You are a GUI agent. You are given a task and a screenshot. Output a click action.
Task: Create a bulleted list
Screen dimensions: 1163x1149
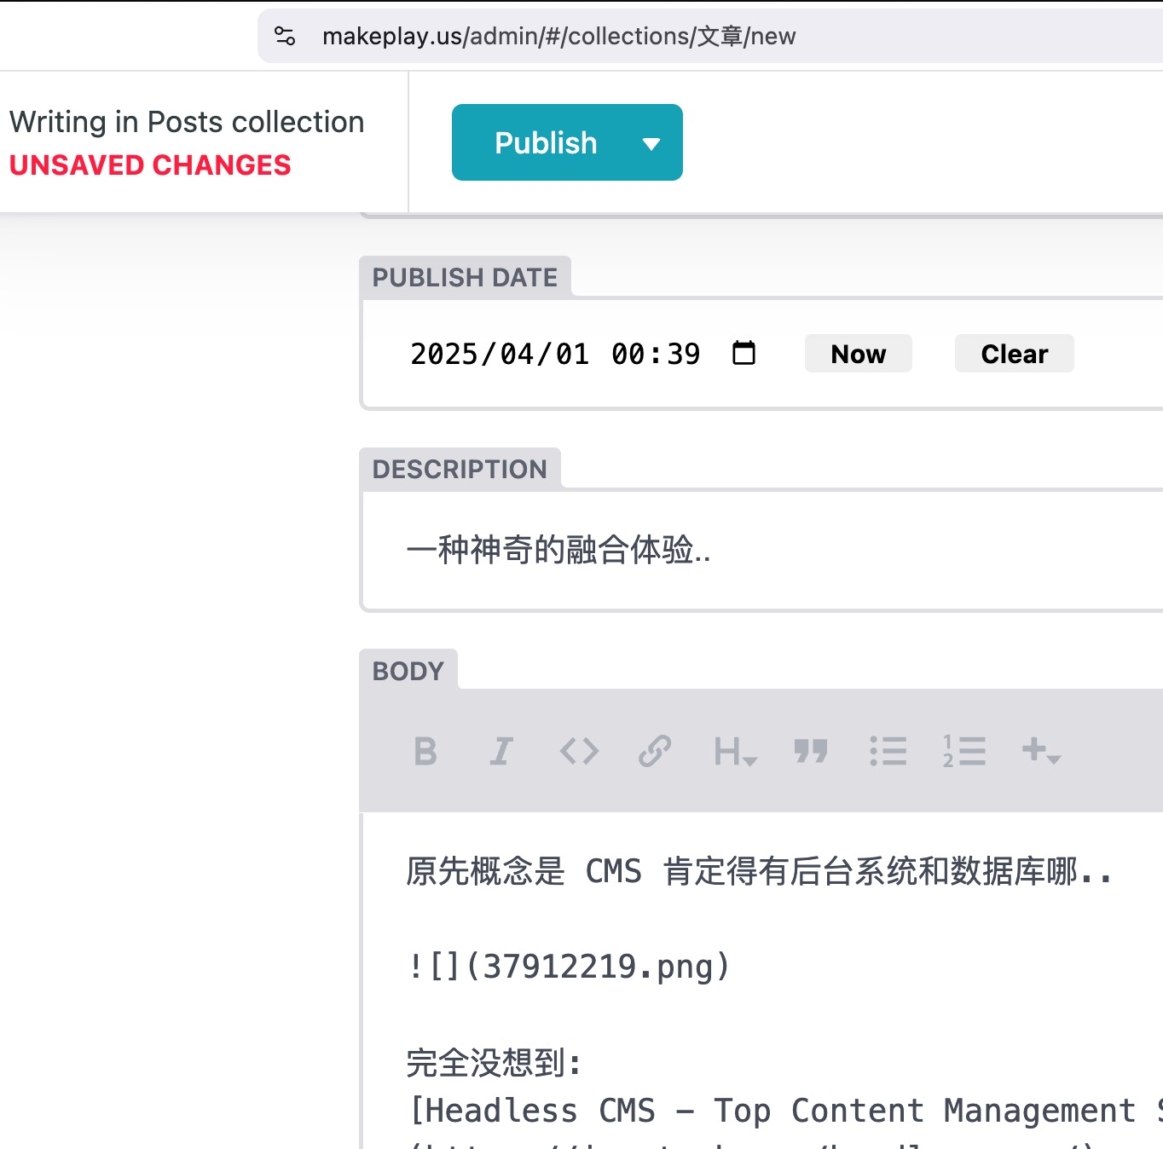pyautogui.click(x=888, y=752)
